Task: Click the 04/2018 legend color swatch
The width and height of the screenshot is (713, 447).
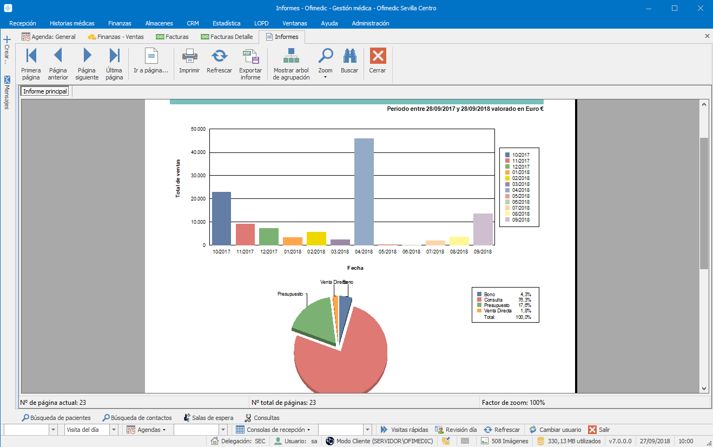Action: [507, 190]
